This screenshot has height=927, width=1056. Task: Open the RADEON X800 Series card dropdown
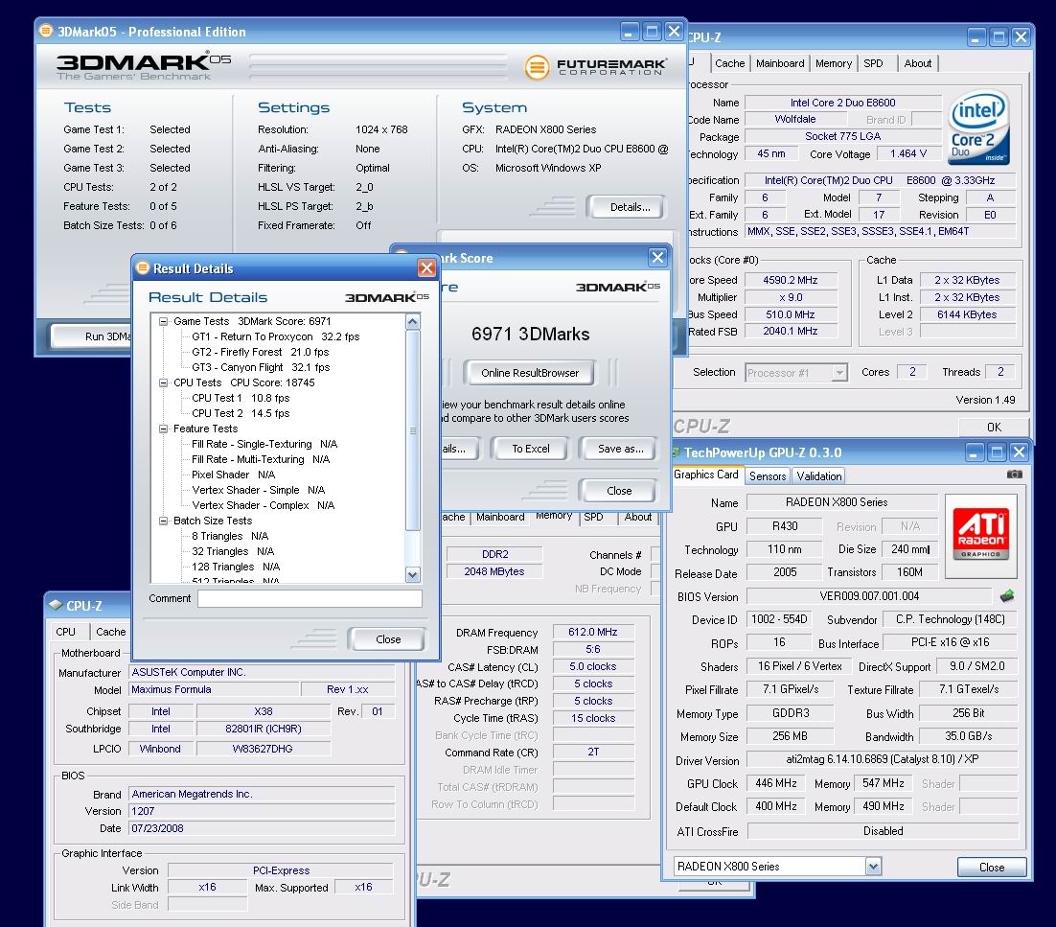click(873, 867)
